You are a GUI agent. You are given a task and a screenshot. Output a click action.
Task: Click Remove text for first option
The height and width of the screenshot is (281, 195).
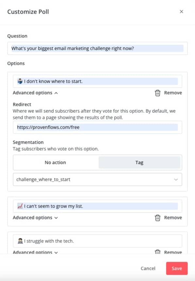coord(173,93)
